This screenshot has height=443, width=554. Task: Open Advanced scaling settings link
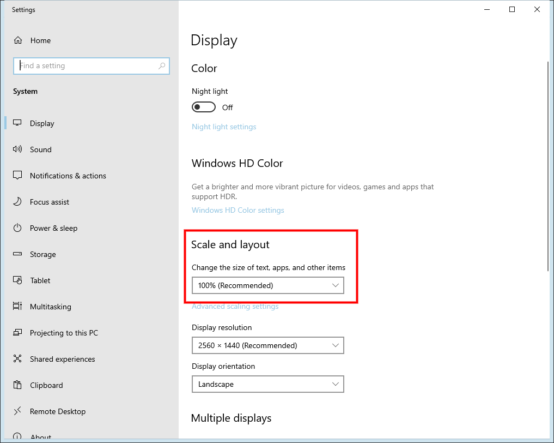235,307
